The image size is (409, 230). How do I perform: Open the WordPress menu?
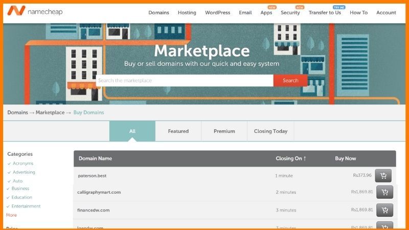tap(218, 12)
